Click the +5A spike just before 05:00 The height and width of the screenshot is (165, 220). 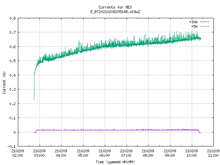[x=79, y=46]
